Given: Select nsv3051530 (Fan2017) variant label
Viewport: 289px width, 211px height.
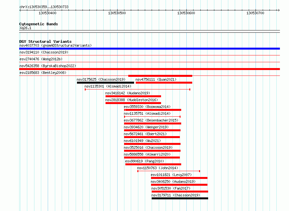Looking at the screenshot, I should point(171,188).
